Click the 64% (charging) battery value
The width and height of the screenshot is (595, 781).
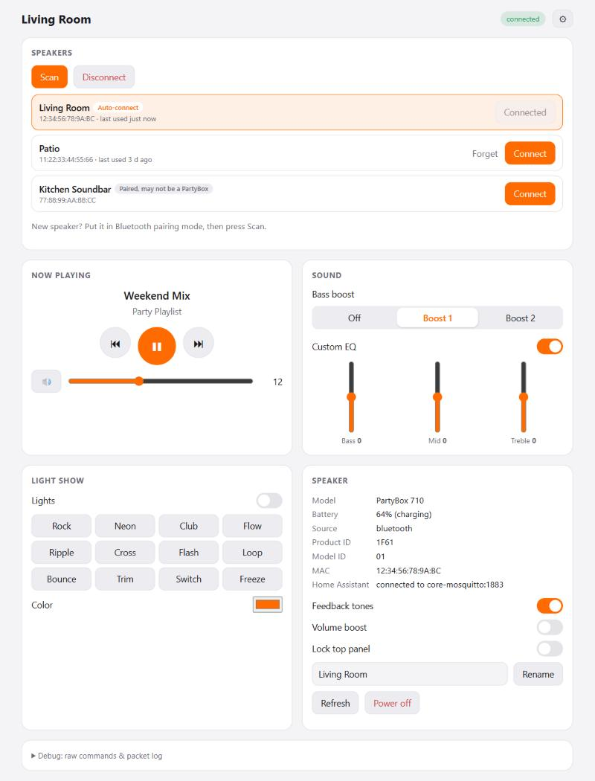tap(404, 514)
